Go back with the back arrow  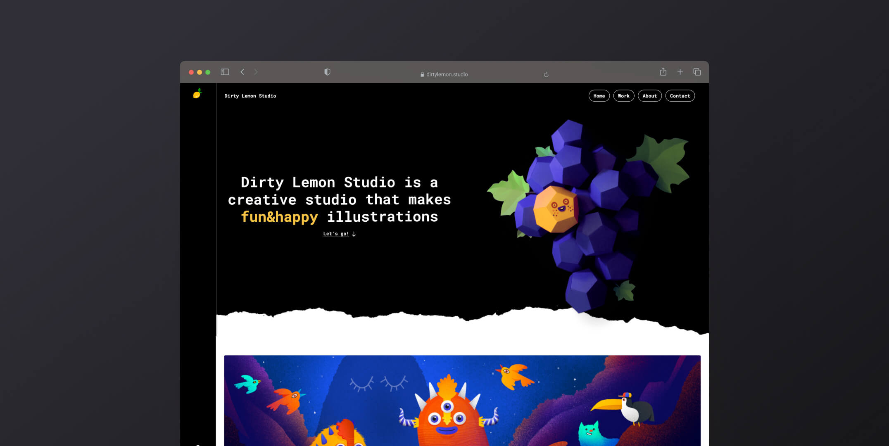point(242,72)
